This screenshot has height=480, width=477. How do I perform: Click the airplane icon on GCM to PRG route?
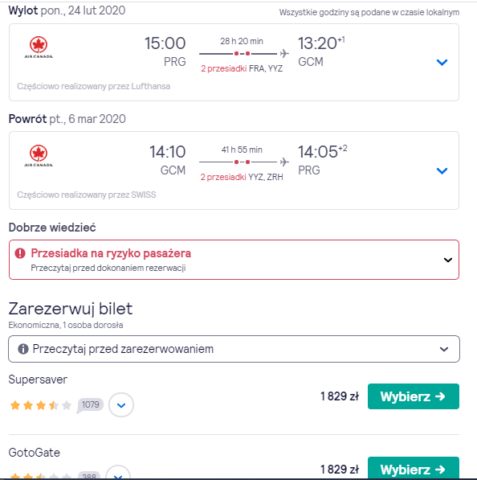(x=284, y=162)
